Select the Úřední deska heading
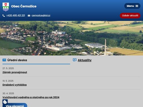This screenshot has width=143, height=107. coord(17,60)
